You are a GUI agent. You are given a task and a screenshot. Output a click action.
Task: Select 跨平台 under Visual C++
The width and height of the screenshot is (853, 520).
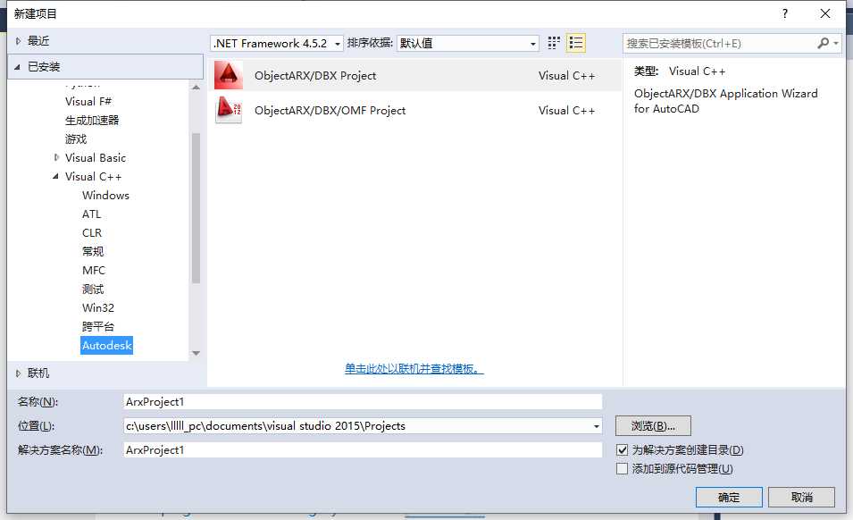[98, 326]
